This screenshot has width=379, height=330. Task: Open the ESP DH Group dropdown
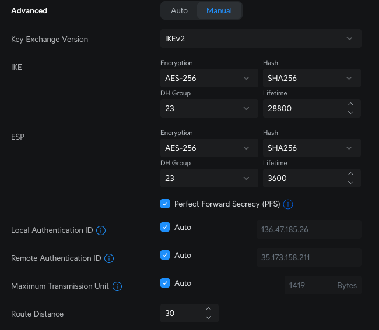(209, 178)
